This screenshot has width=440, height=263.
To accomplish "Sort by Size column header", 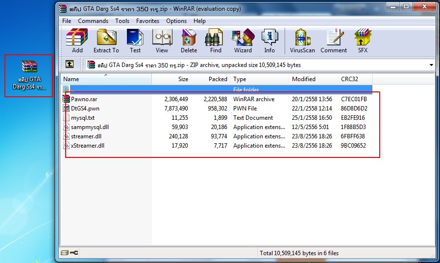I will [x=171, y=79].
